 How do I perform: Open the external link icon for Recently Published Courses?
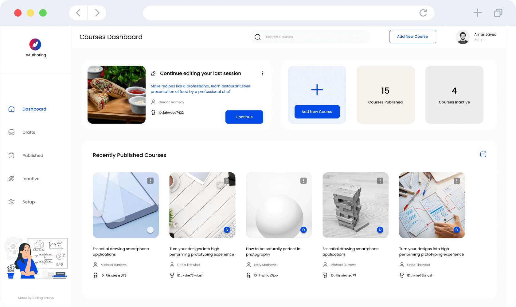point(483,154)
